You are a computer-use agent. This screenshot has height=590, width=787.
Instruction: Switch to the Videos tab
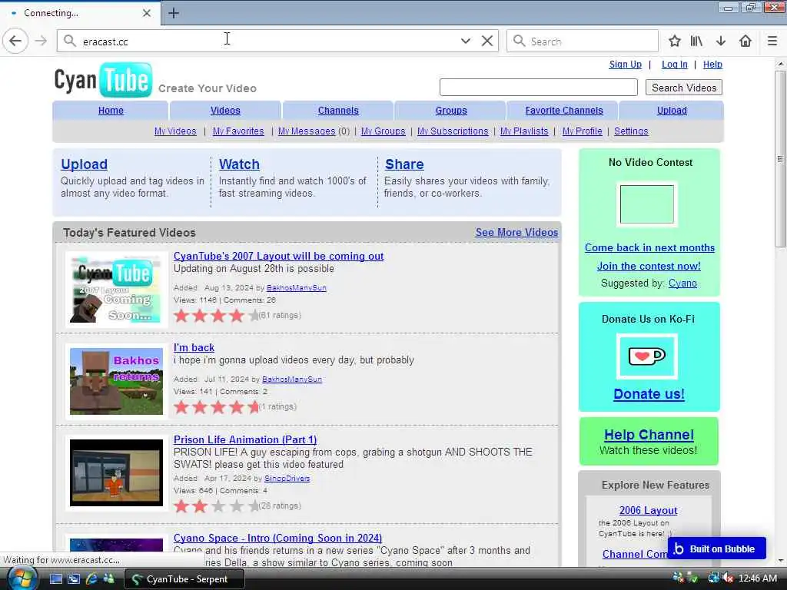(x=225, y=111)
